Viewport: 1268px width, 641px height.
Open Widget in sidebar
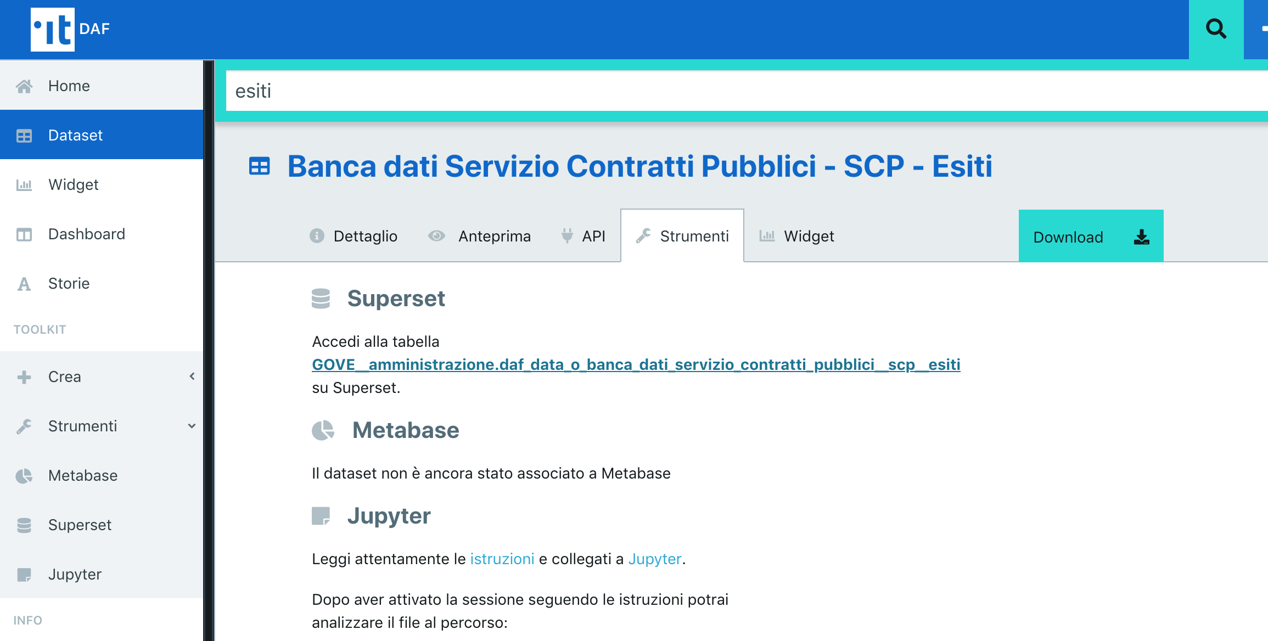pos(102,184)
